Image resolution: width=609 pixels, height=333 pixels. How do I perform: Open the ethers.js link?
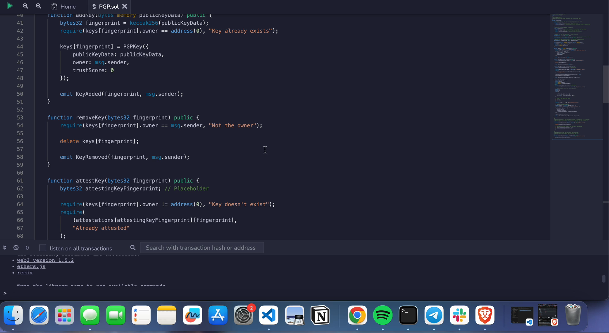point(31,266)
